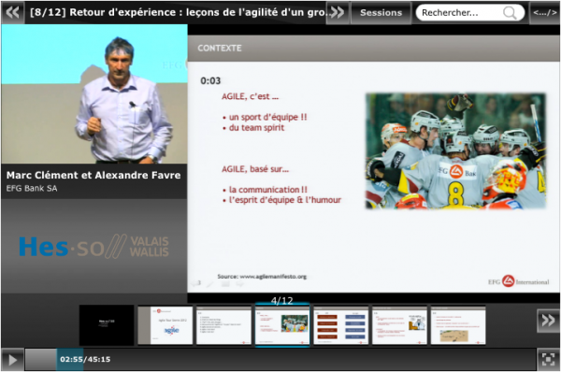The width and height of the screenshot is (561, 372).
Task: Click the Hes-so Valais Wallis logo
Action: 93,247
